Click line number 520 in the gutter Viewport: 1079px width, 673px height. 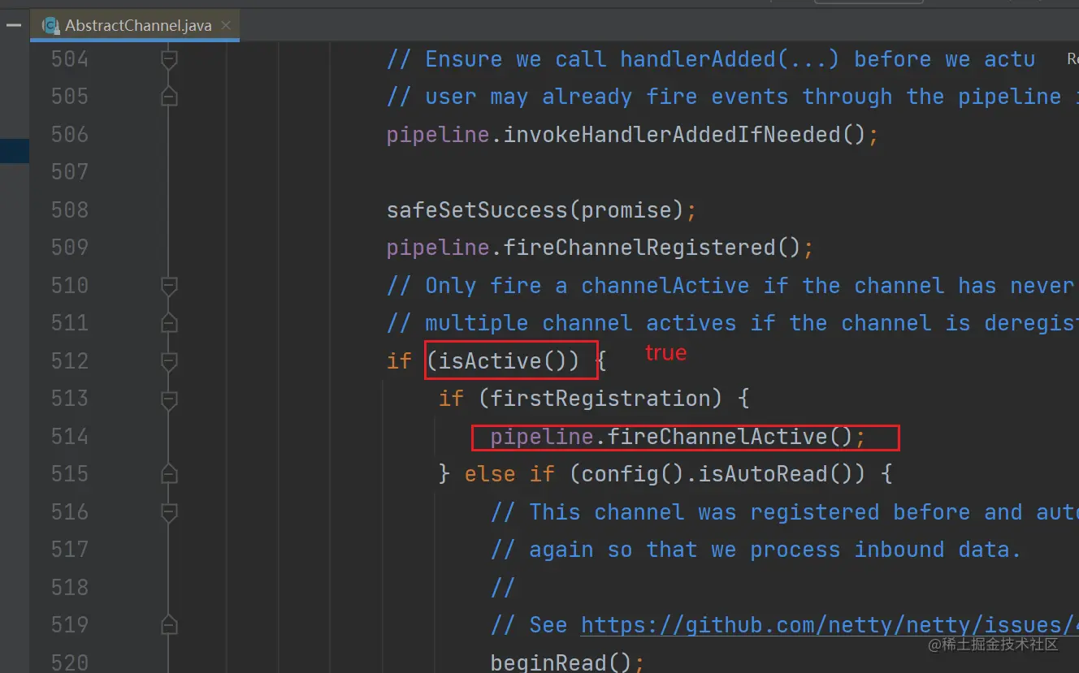point(70,662)
